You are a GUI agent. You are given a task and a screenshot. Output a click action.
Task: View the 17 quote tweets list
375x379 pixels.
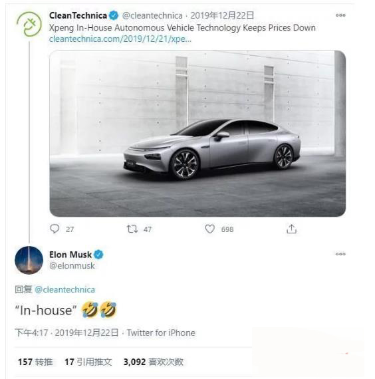[x=88, y=362]
